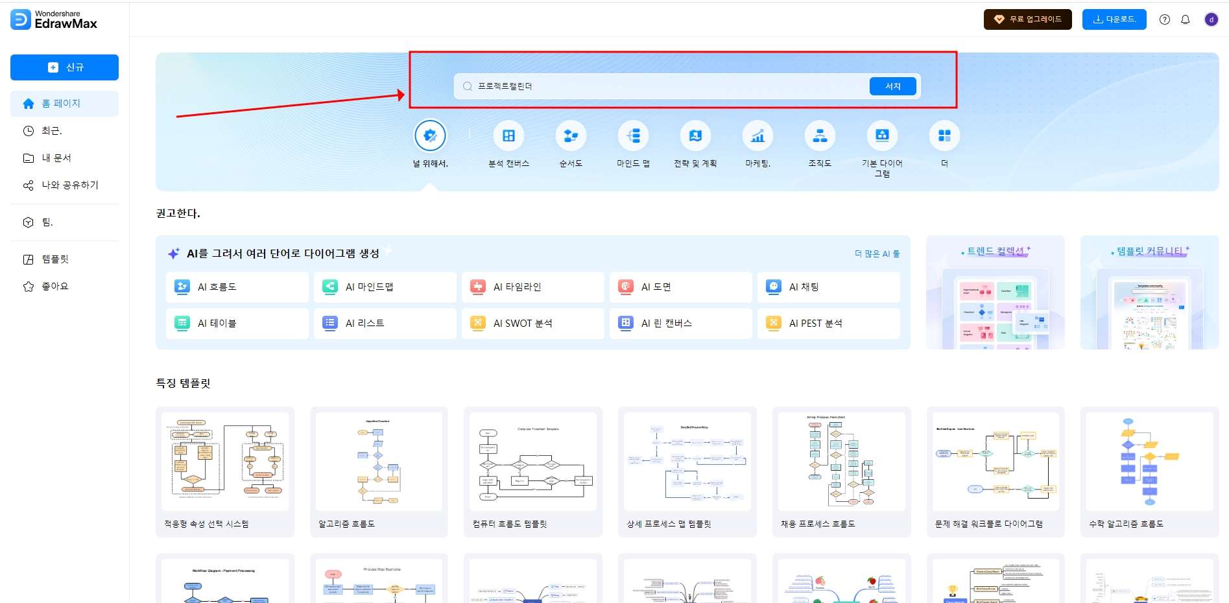Screen dimensions: 1229x603
Task: Open 수학 알고리즘 흐름도 template
Action: (x=1150, y=472)
